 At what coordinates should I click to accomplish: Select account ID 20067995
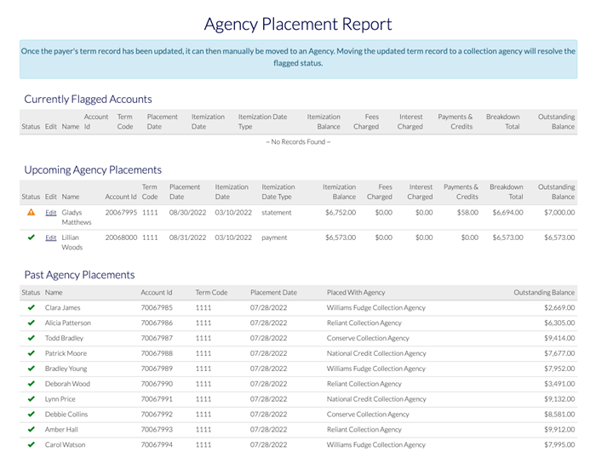(122, 213)
